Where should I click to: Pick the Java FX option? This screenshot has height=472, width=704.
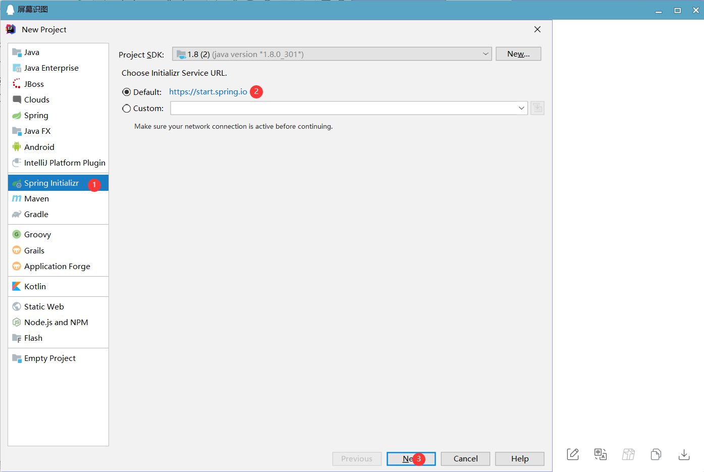click(x=58, y=131)
